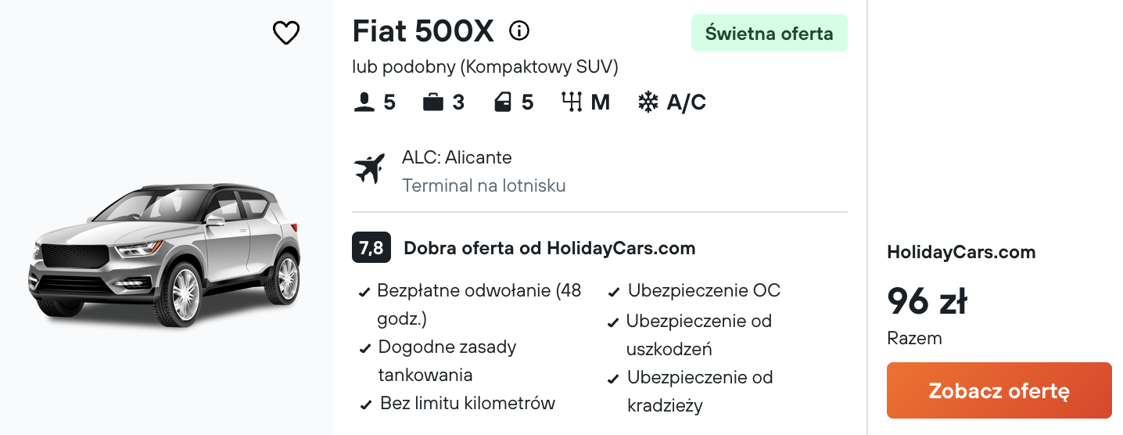Click the Fiat 500X title
1123x435 pixels.
point(423,31)
